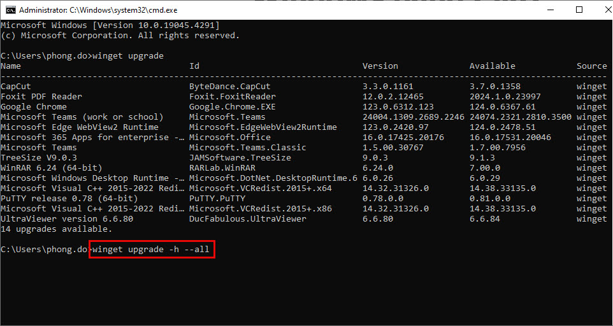Image resolution: width=613 pixels, height=326 pixels.
Task: Click the PuTTY.PuTTY package Id
Action: 217,199
